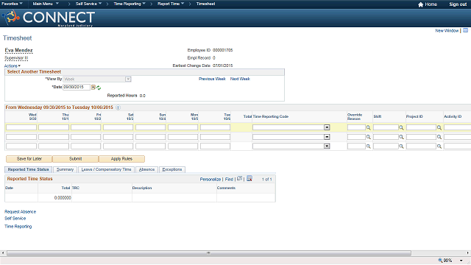Go to Previous Week
This screenshot has width=471, height=265.
click(212, 79)
